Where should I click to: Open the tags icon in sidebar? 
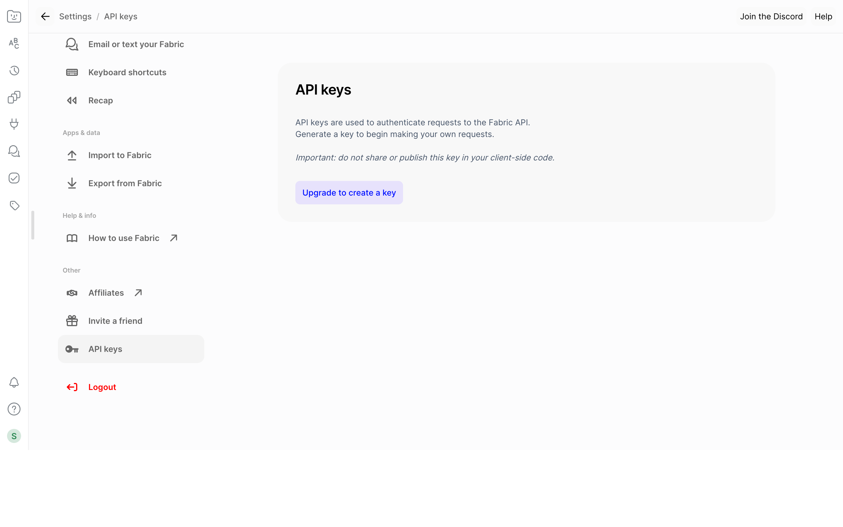[x=14, y=205]
